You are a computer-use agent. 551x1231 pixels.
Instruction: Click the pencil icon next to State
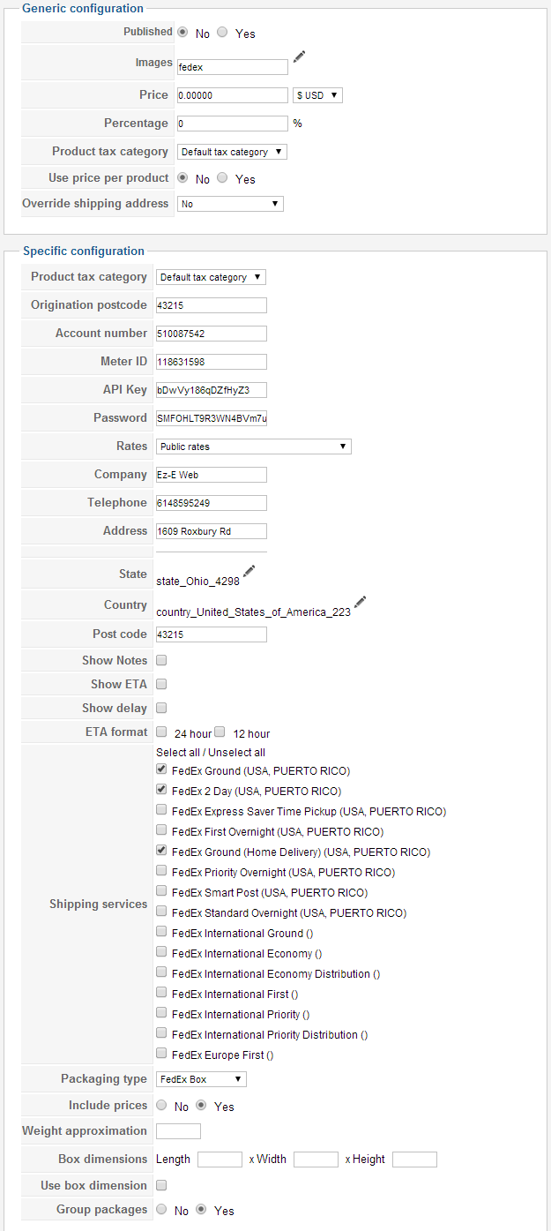[x=249, y=572]
